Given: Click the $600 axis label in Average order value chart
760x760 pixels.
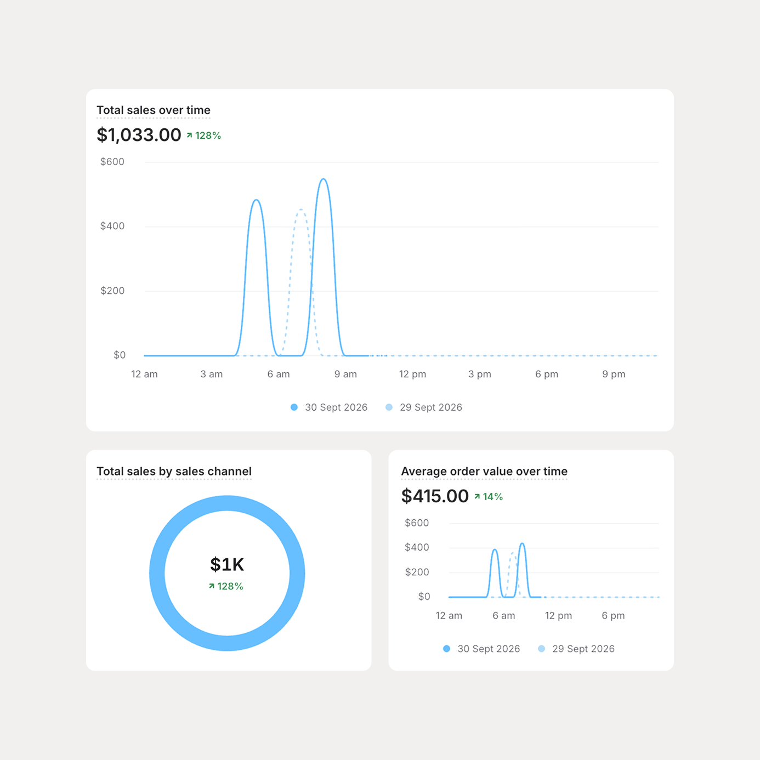Looking at the screenshot, I should pyautogui.click(x=417, y=523).
